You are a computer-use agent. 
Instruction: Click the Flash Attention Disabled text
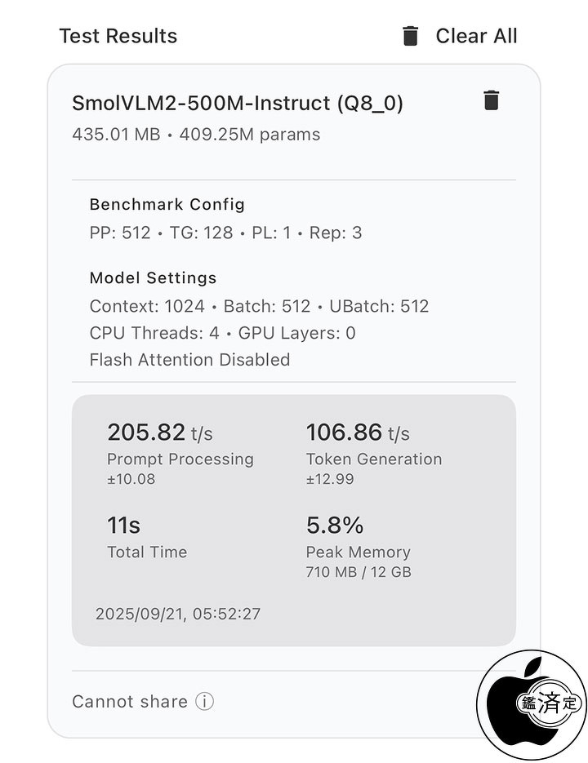click(x=189, y=360)
